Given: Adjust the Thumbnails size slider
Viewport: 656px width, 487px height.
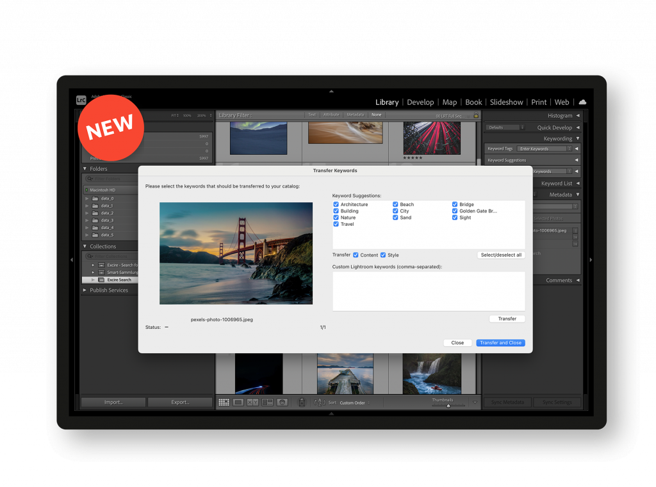Looking at the screenshot, I should coord(448,406).
